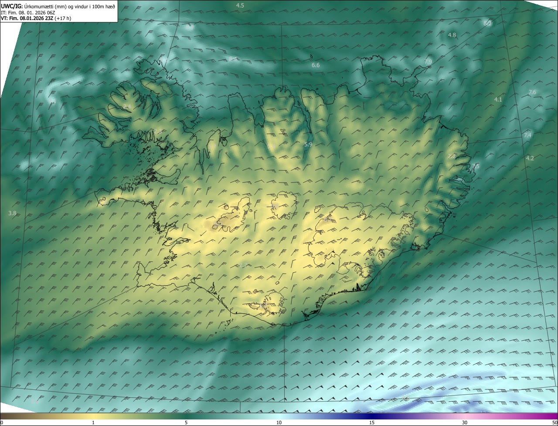Click the 4.1 value label

point(498,99)
